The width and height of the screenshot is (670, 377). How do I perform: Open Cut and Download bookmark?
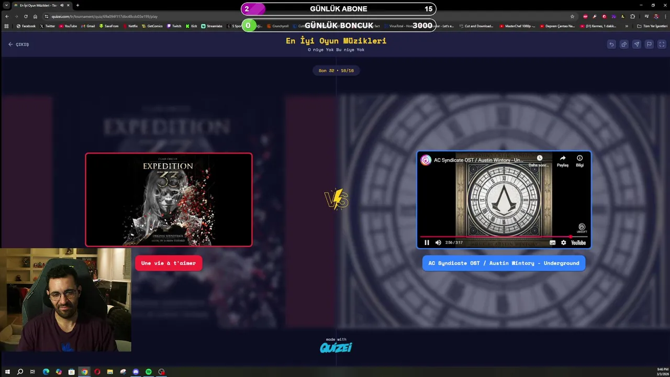point(476,26)
